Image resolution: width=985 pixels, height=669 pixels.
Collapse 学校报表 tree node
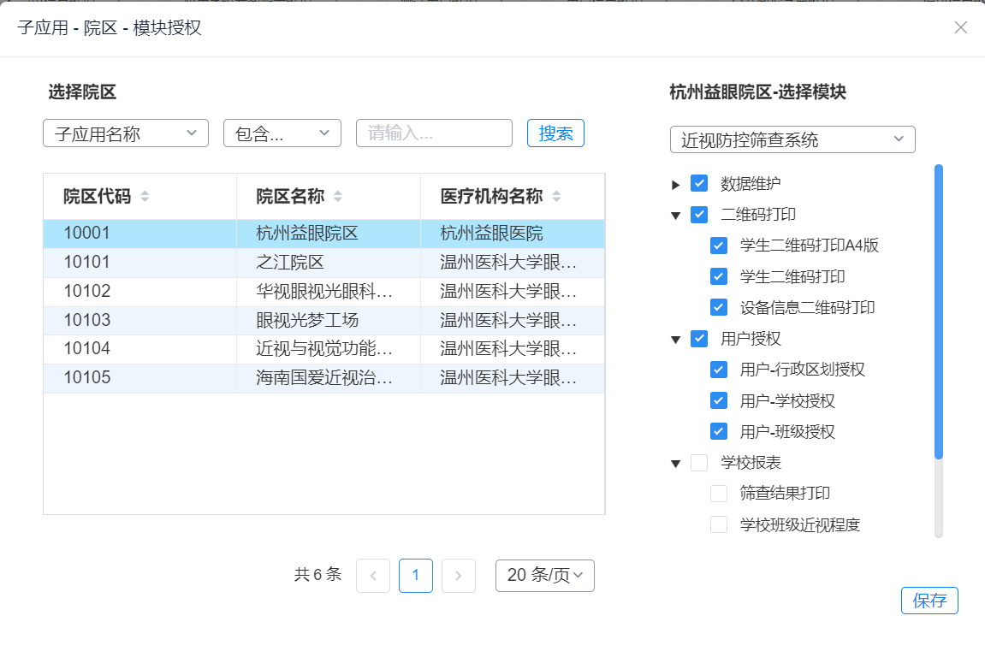(676, 465)
